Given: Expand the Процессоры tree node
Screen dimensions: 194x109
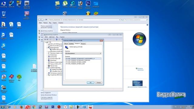Looking at the screenshot, I should pos(47,66).
